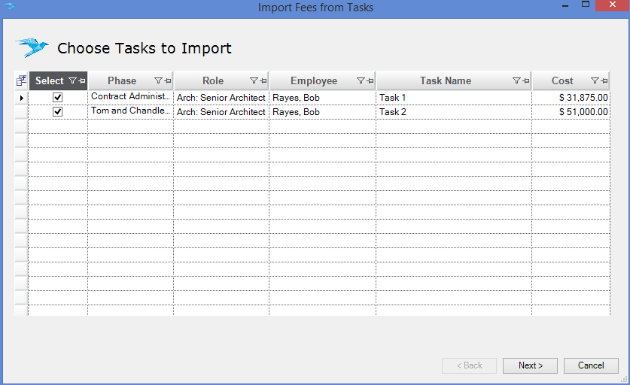Pin the Role column header
The height and width of the screenshot is (385, 630).
click(x=263, y=80)
